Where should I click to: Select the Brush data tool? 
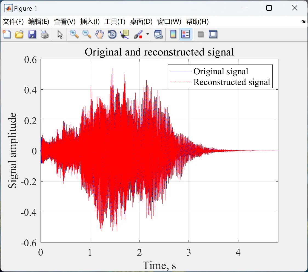click(138, 34)
